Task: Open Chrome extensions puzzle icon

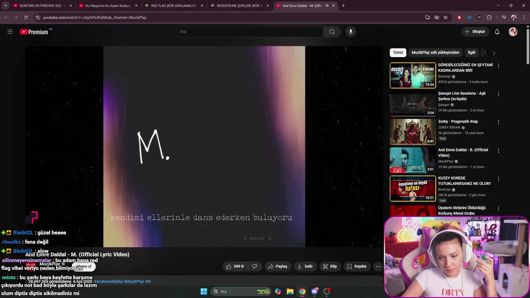Action: (489, 17)
